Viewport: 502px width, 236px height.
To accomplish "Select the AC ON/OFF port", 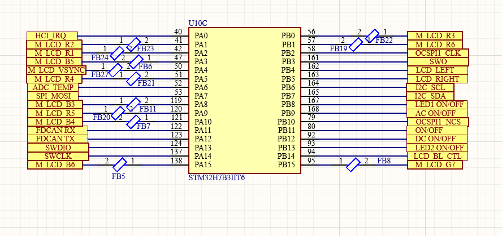I will (x=437, y=113).
